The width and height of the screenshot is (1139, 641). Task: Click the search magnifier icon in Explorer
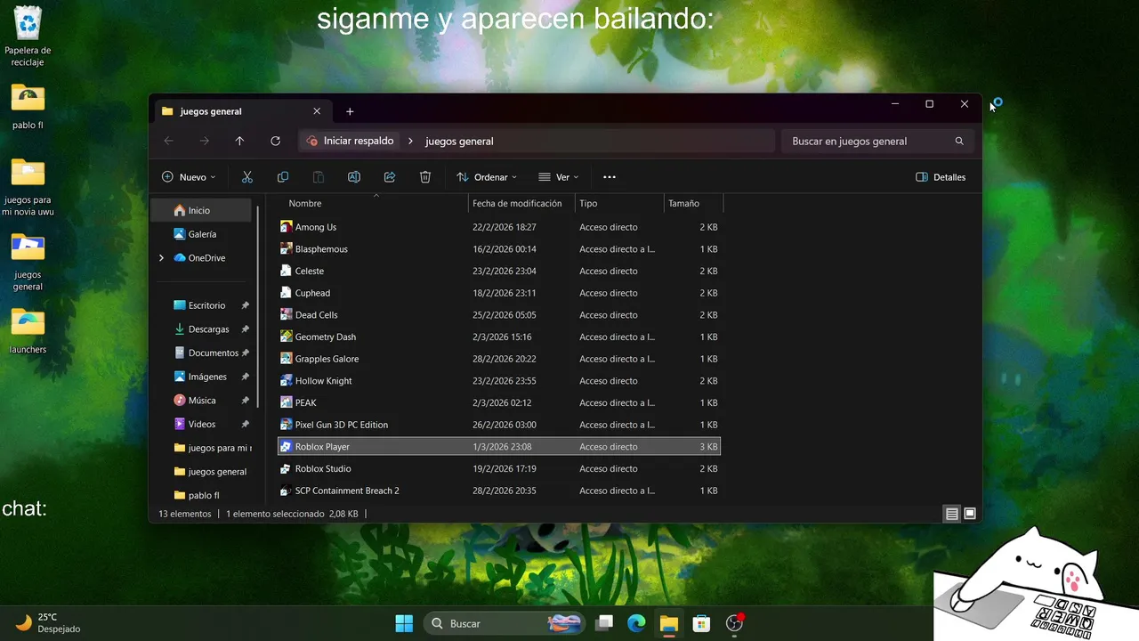[x=959, y=141]
